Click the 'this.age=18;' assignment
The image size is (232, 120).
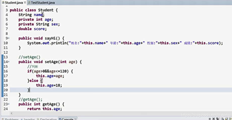pyautogui.click(x=49, y=85)
